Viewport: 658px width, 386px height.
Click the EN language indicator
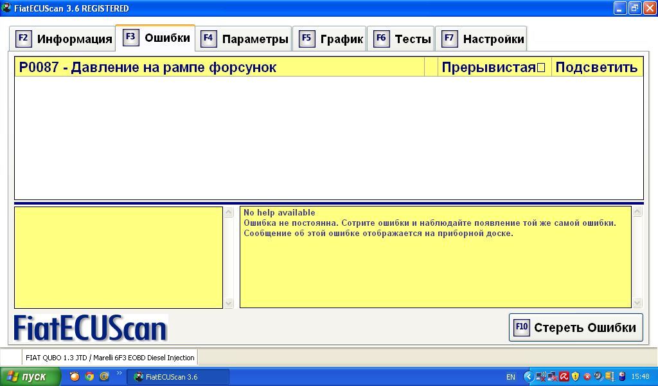pos(511,377)
